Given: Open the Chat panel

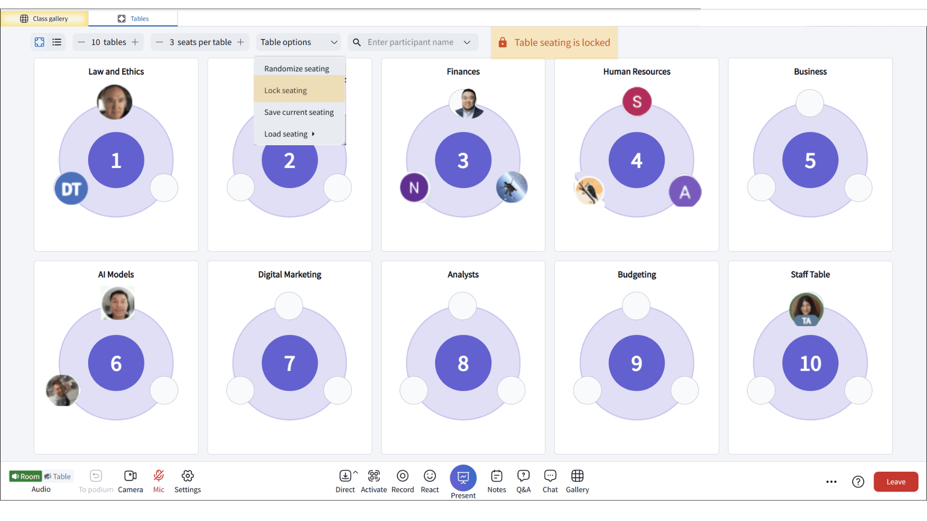Looking at the screenshot, I should click(550, 481).
